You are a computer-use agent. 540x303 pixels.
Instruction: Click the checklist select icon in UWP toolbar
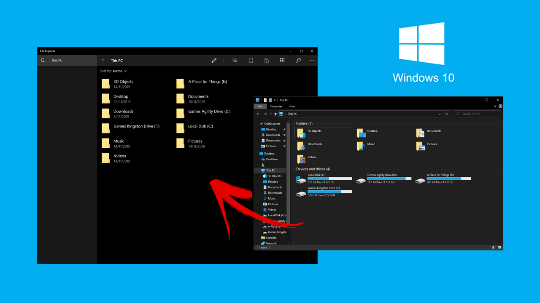click(x=235, y=61)
